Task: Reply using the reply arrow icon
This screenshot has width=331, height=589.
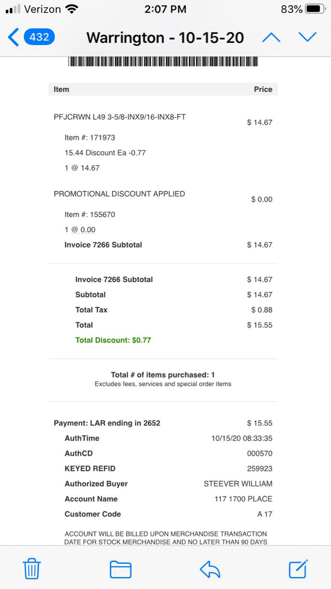Action: coord(210,569)
